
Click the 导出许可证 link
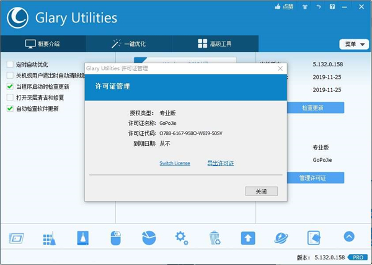(220, 163)
